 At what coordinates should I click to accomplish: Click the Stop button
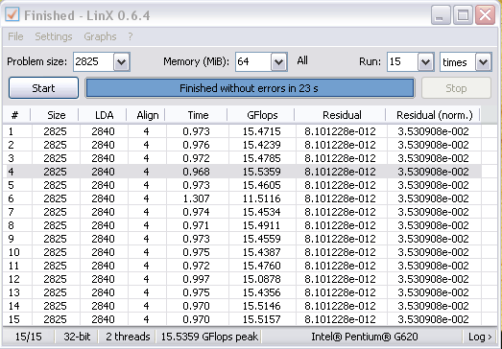point(456,88)
